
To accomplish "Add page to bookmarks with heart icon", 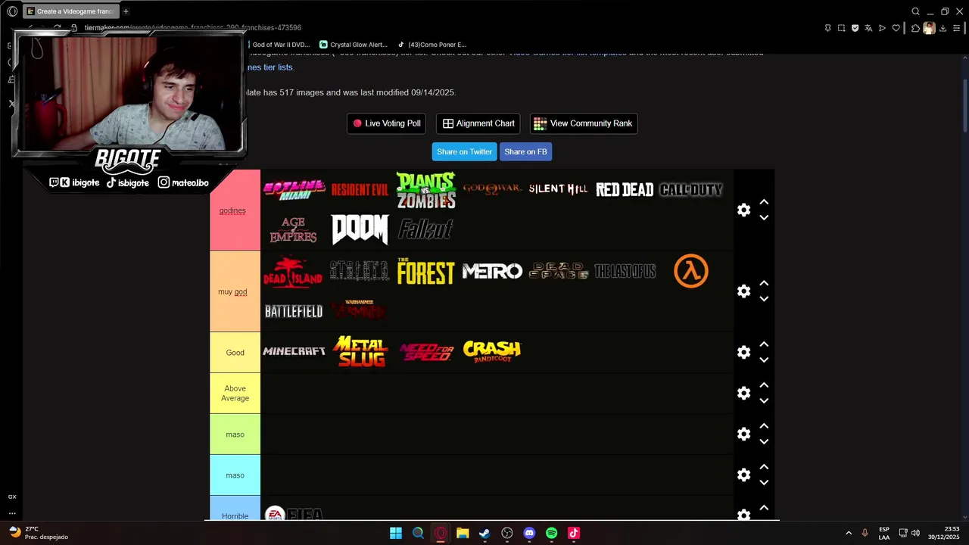I will pyautogui.click(x=896, y=28).
